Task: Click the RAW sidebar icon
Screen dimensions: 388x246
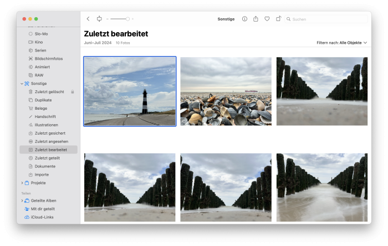Action: pyautogui.click(x=30, y=75)
